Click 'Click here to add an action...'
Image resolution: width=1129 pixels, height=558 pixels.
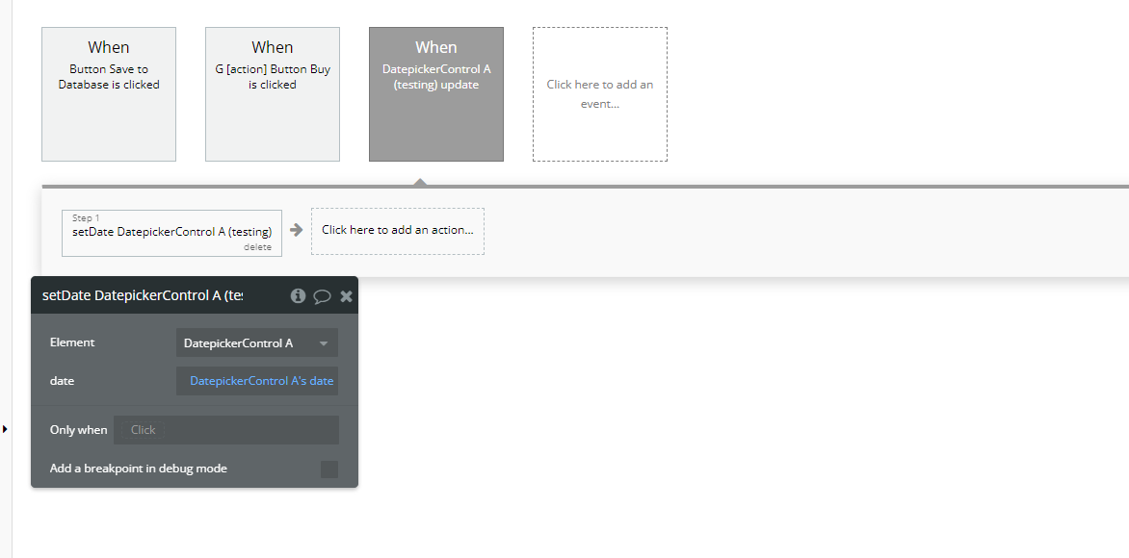(397, 231)
